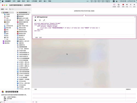Show the variables view icon beside the log icon
137x103 pixels.
click(x=36, y=102)
